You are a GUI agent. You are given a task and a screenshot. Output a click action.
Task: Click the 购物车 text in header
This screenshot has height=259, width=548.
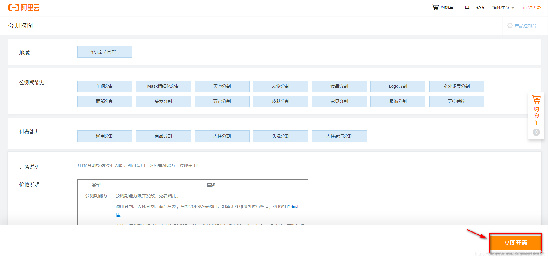coord(447,8)
